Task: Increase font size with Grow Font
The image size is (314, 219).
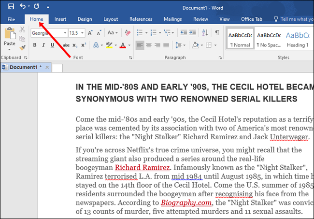Action: (90, 33)
